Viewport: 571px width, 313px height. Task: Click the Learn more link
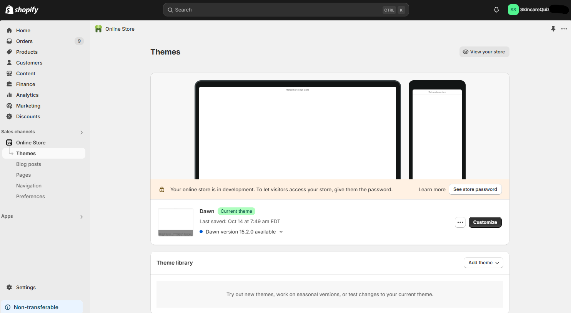point(432,189)
